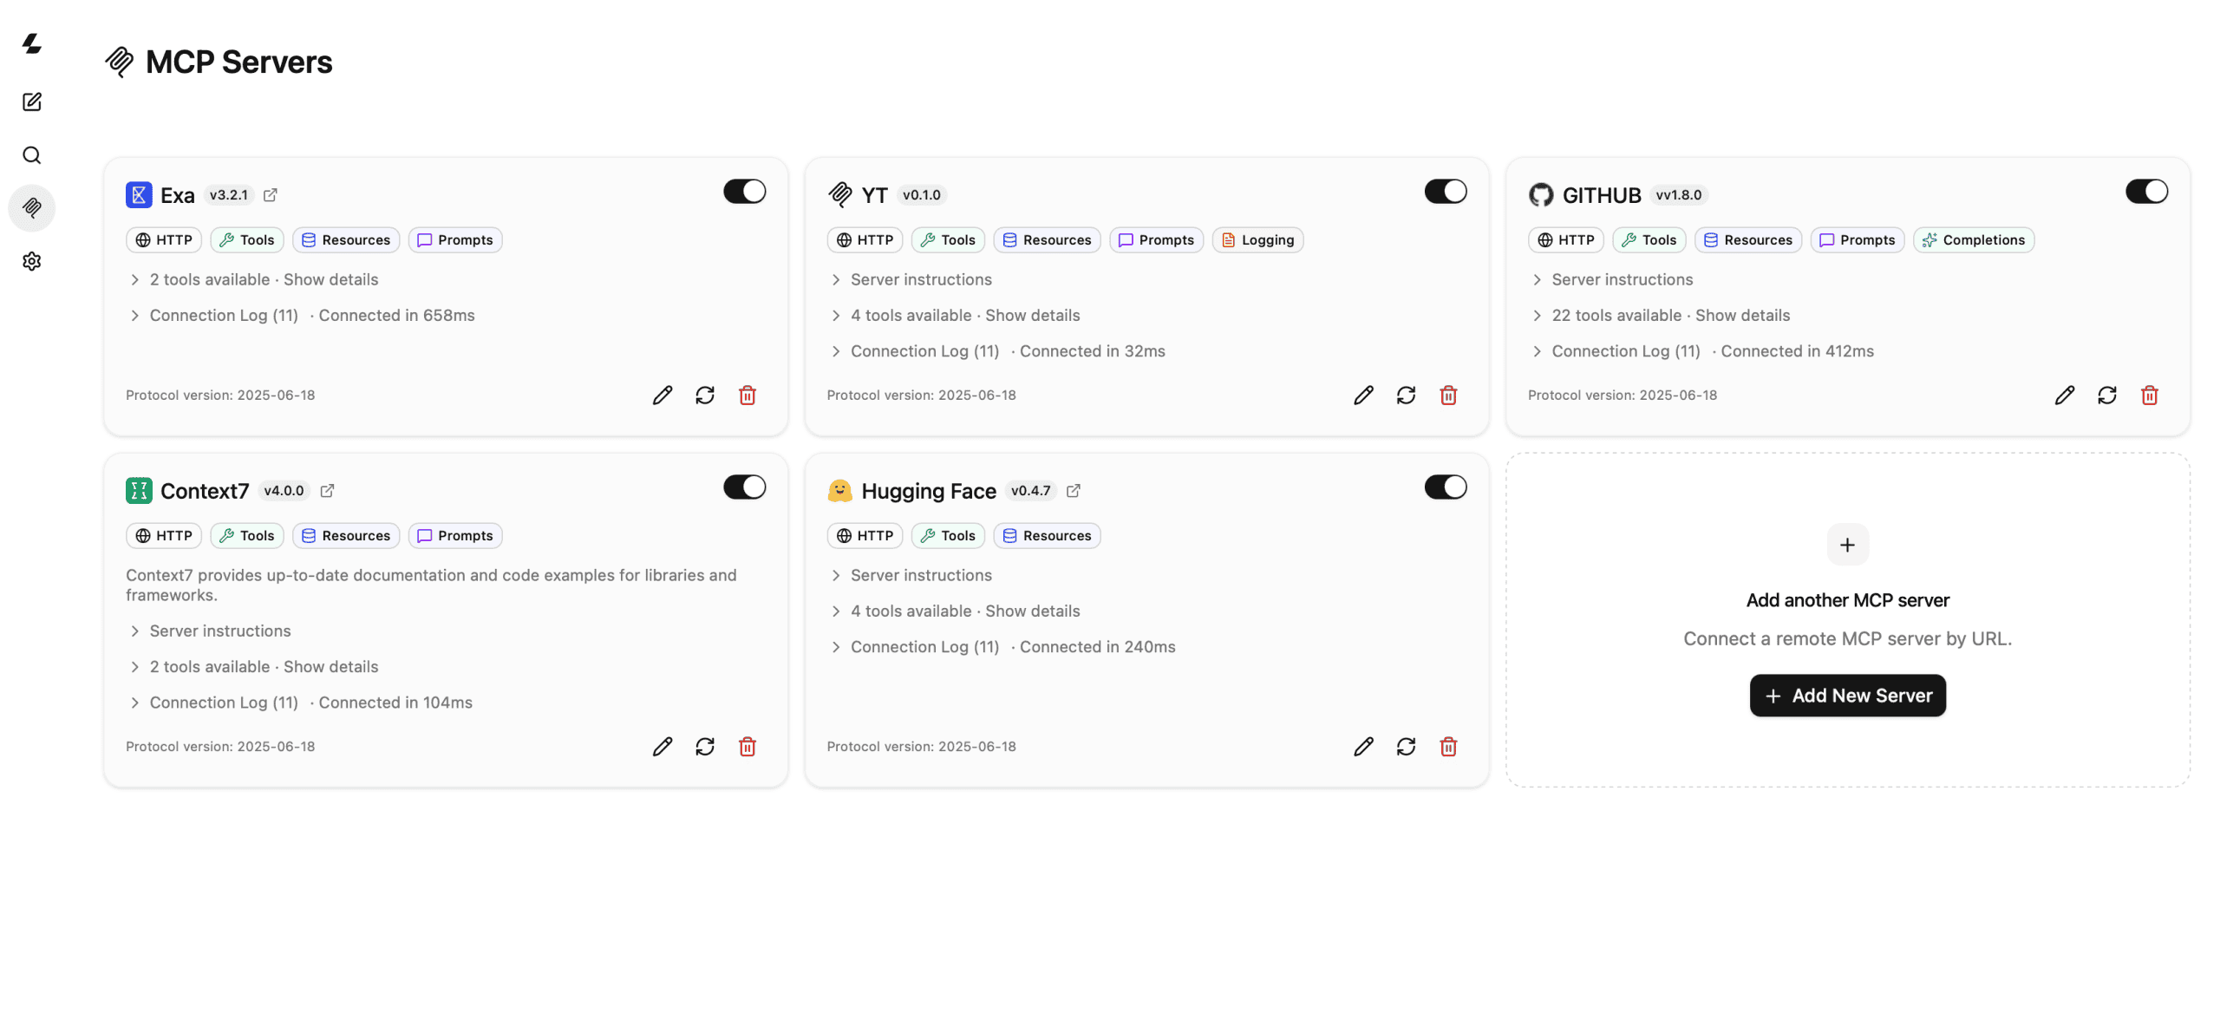Disable the Exa server toggle
This screenshot has width=2220, height=1033.
(745, 192)
